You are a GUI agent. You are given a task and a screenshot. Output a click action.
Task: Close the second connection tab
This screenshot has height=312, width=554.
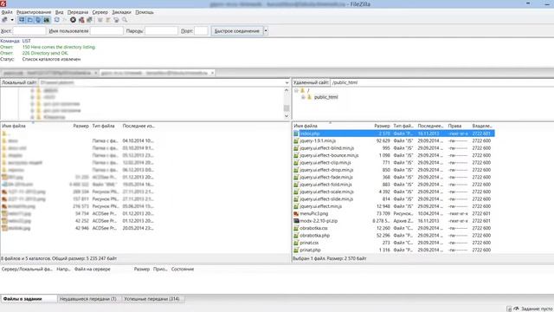pos(212,73)
